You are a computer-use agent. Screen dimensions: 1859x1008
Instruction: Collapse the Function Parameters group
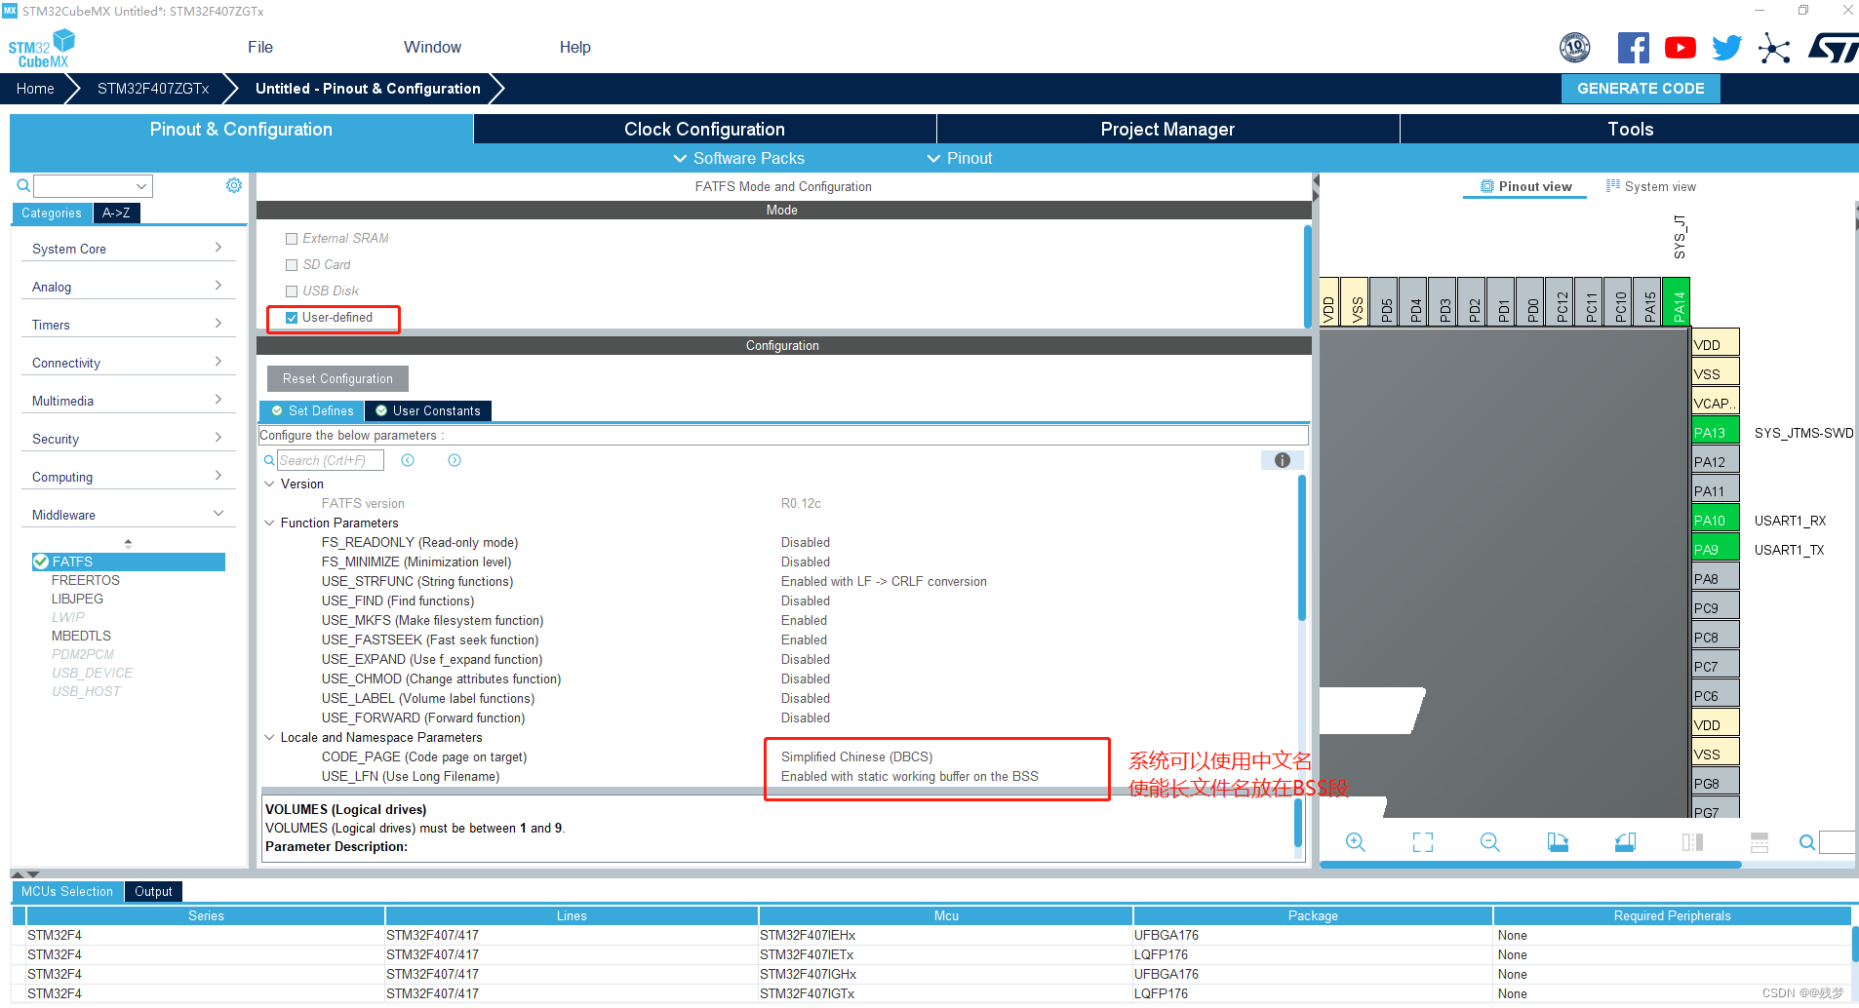point(270,523)
